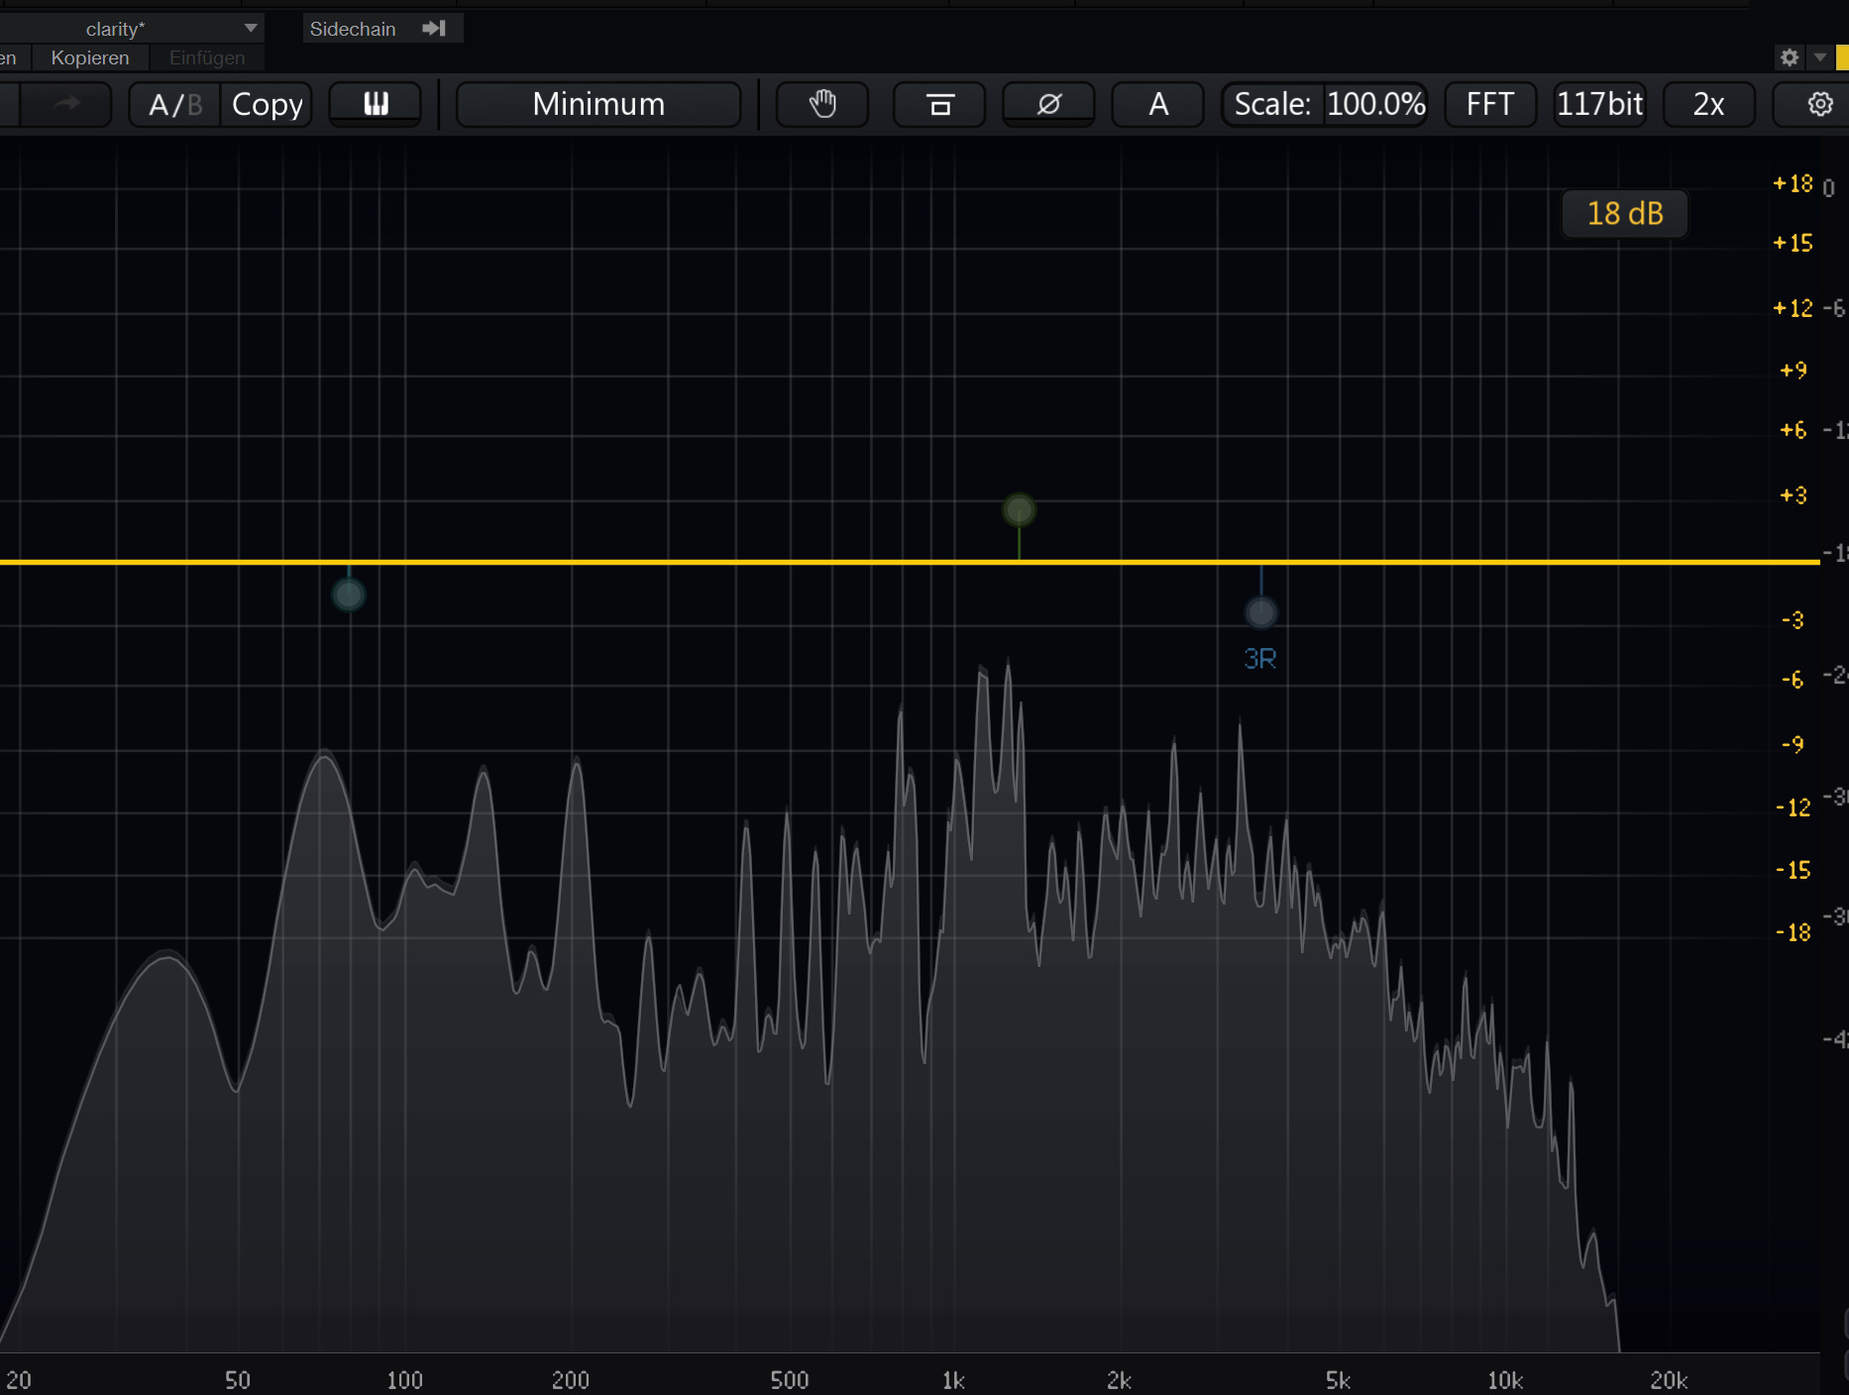Open plugin settings gear in toolbar
The image size is (1849, 1395).
coord(1819,104)
